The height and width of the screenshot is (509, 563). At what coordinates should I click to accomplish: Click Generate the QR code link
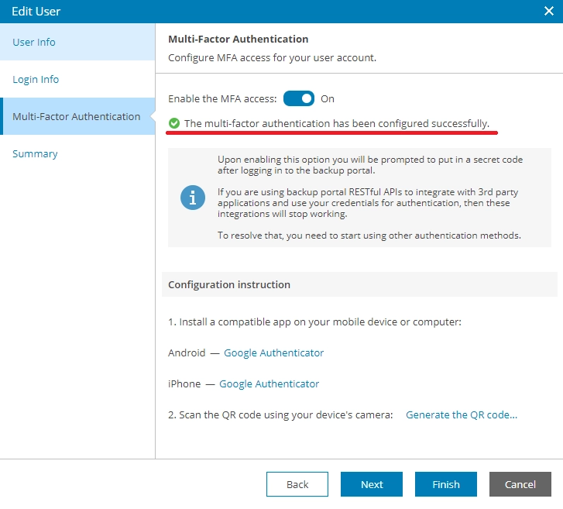pos(461,414)
